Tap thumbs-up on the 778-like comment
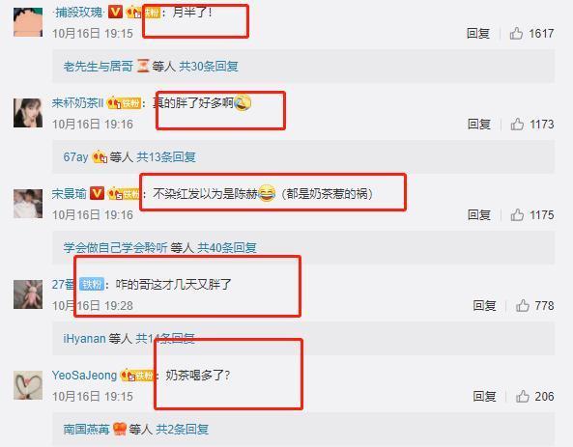The width and height of the screenshot is (573, 447). 522,305
